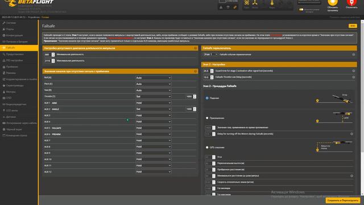
Task: Click help icon in channel fallback header
Action: 195,71
